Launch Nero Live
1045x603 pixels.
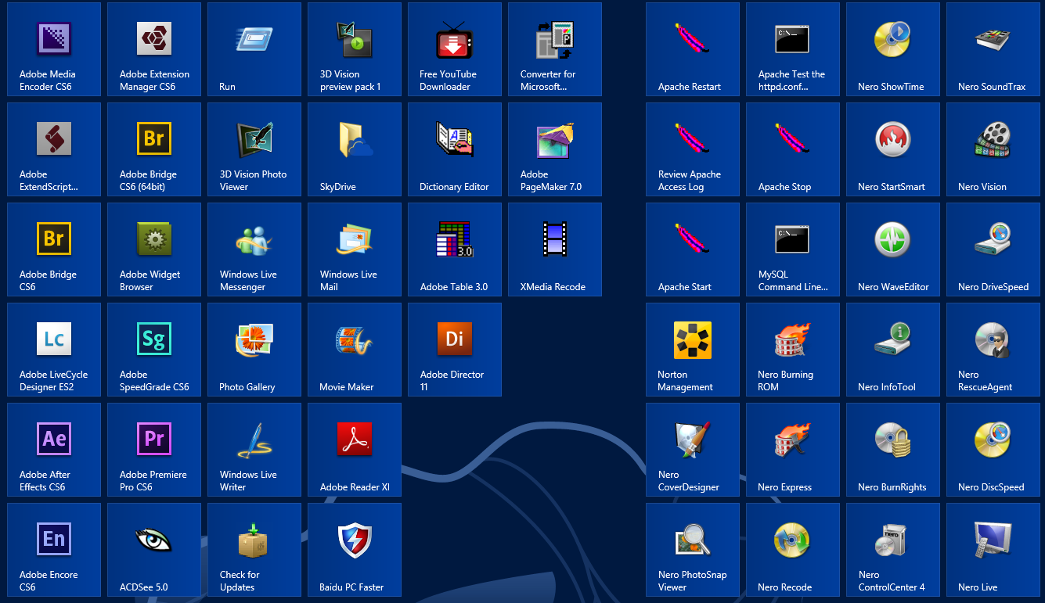993,550
